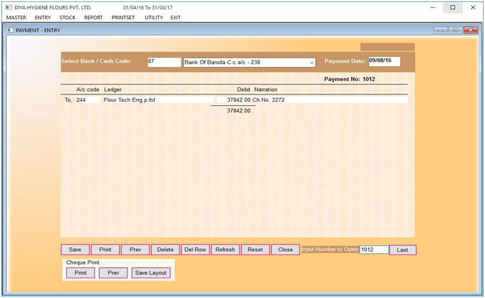Delete the current payment entry
The width and height of the screenshot is (485, 298).
pyautogui.click(x=165, y=250)
